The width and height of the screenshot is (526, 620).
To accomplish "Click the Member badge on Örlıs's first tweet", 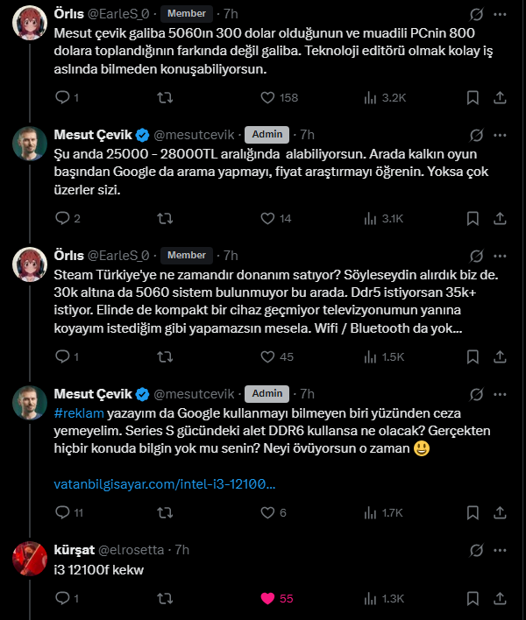I will pyautogui.click(x=187, y=14).
